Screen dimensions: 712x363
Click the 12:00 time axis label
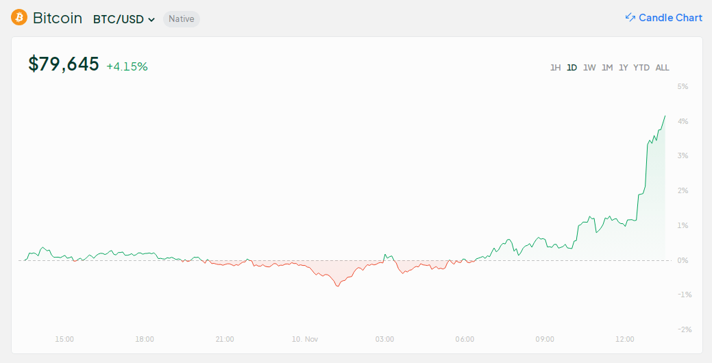(625, 339)
